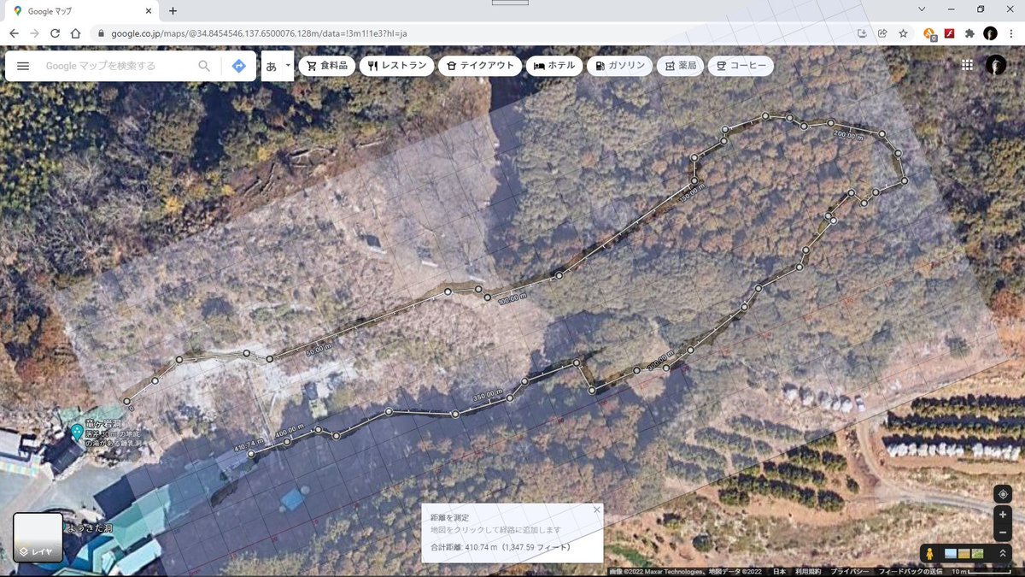Open the あ input method dropdown arrow
Viewport: 1025px width, 577px height.
(x=288, y=65)
